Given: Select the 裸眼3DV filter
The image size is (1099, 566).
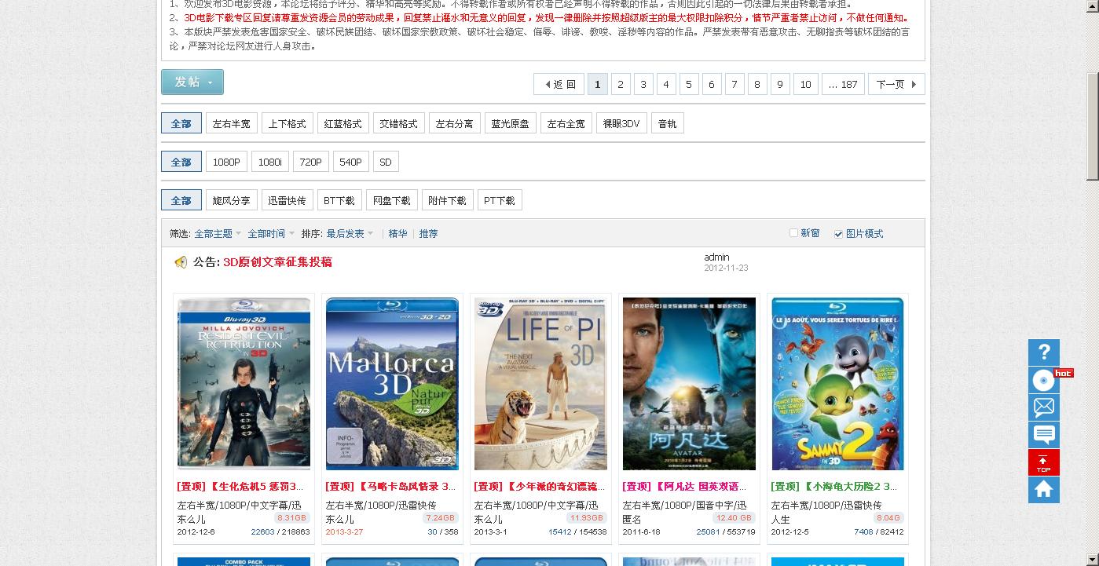Looking at the screenshot, I should (621, 123).
